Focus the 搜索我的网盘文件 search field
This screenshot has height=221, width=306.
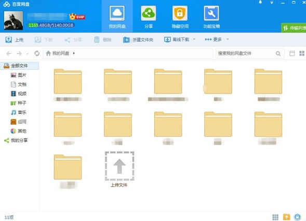(246, 54)
